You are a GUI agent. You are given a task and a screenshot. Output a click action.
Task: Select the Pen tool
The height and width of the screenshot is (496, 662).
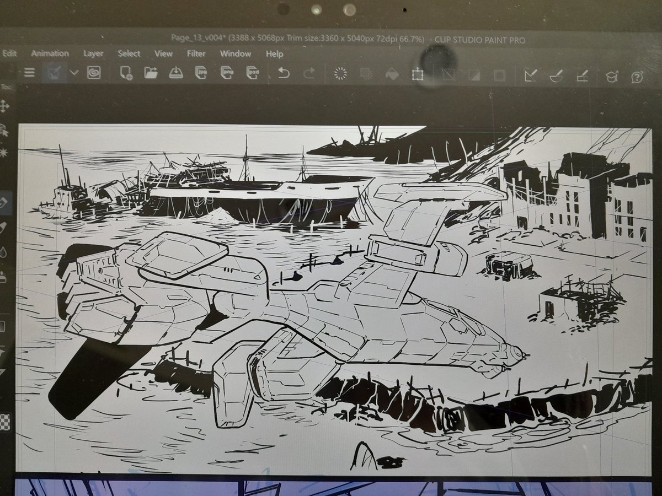coord(3,203)
